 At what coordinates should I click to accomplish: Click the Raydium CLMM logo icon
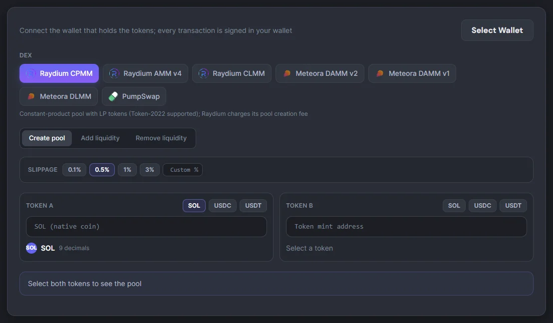tap(203, 73)
